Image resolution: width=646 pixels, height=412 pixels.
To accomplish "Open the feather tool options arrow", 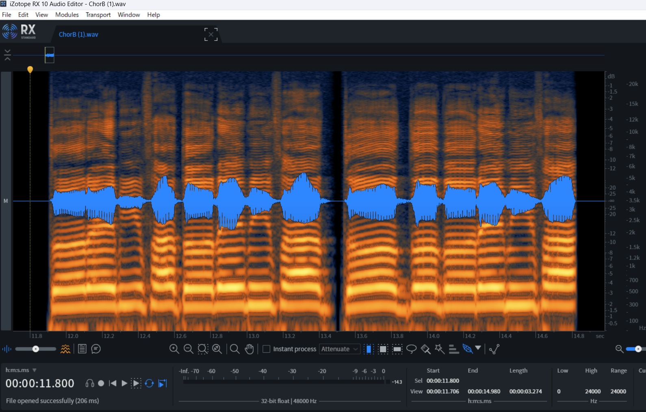I will point(478,348).
